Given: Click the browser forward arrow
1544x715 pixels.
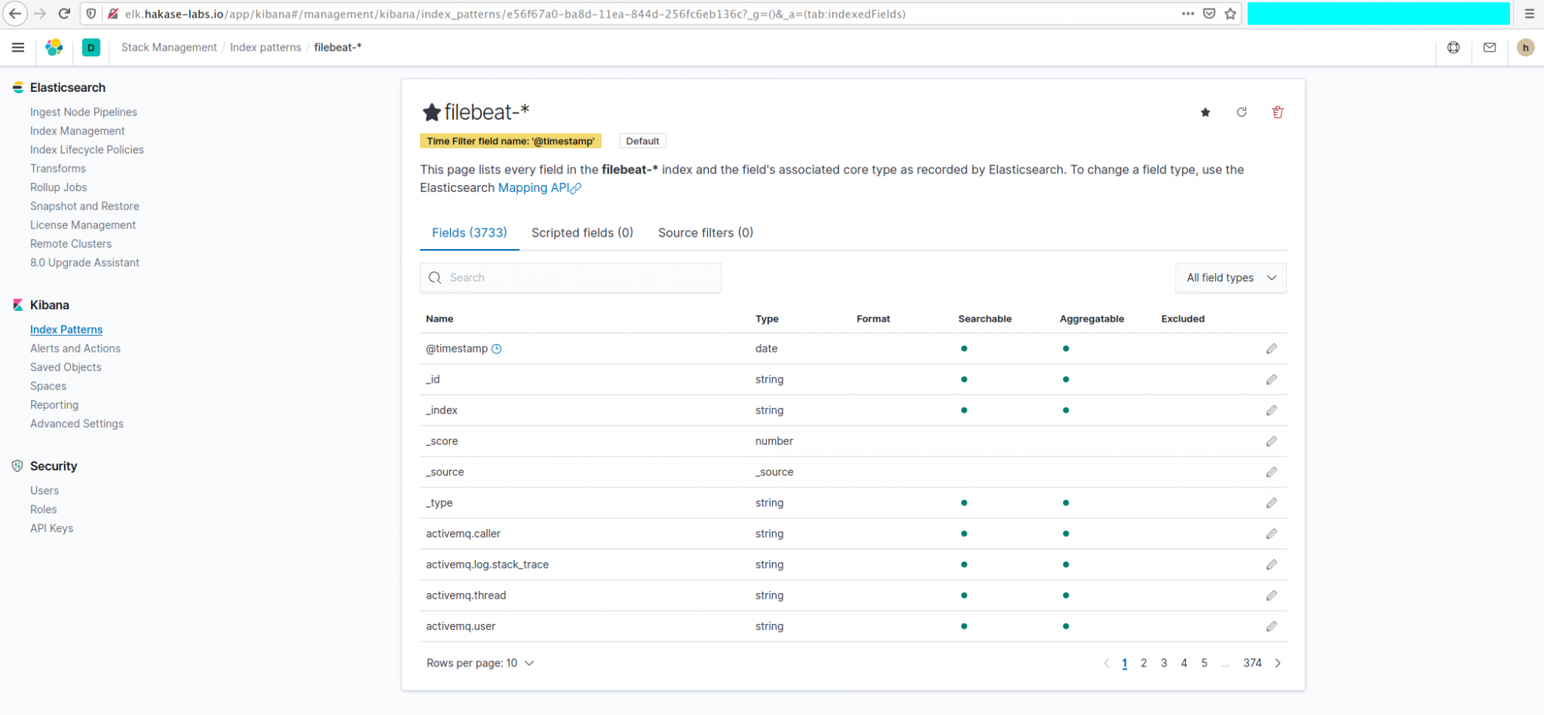Looking at the screenshot, I should (40, 14).
